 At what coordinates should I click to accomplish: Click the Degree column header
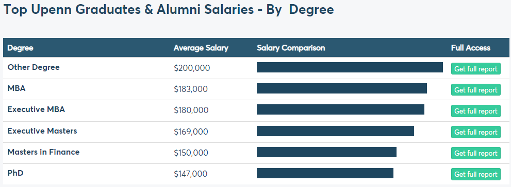20,48
